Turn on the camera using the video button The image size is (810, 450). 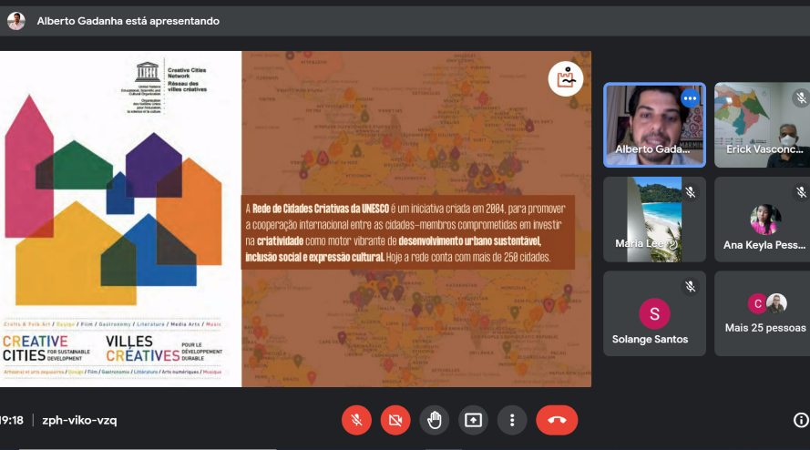click(395, 420)
